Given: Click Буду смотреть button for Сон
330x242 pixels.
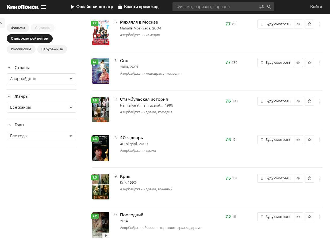Looking at the screenshot, I should [275, 63].
